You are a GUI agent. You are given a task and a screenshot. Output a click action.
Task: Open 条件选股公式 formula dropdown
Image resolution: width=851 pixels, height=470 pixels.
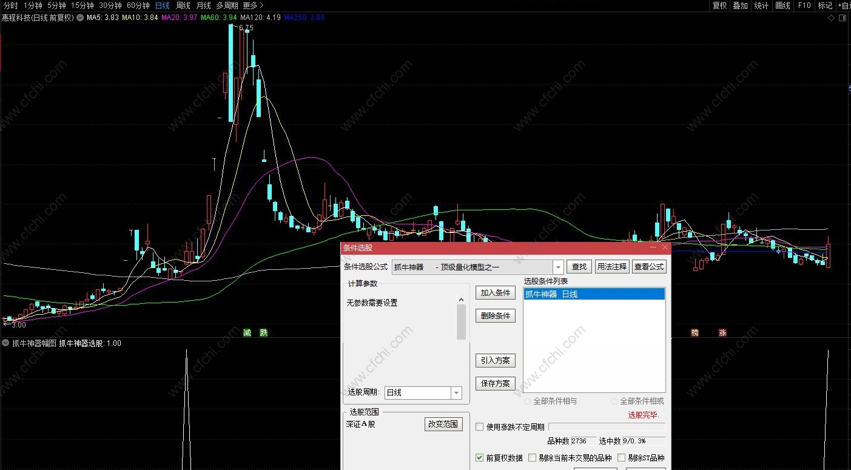pyautogui.click(x=558, y=267)
